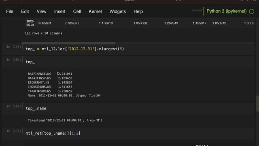Click the In [14] prompt label

point(14,47)
